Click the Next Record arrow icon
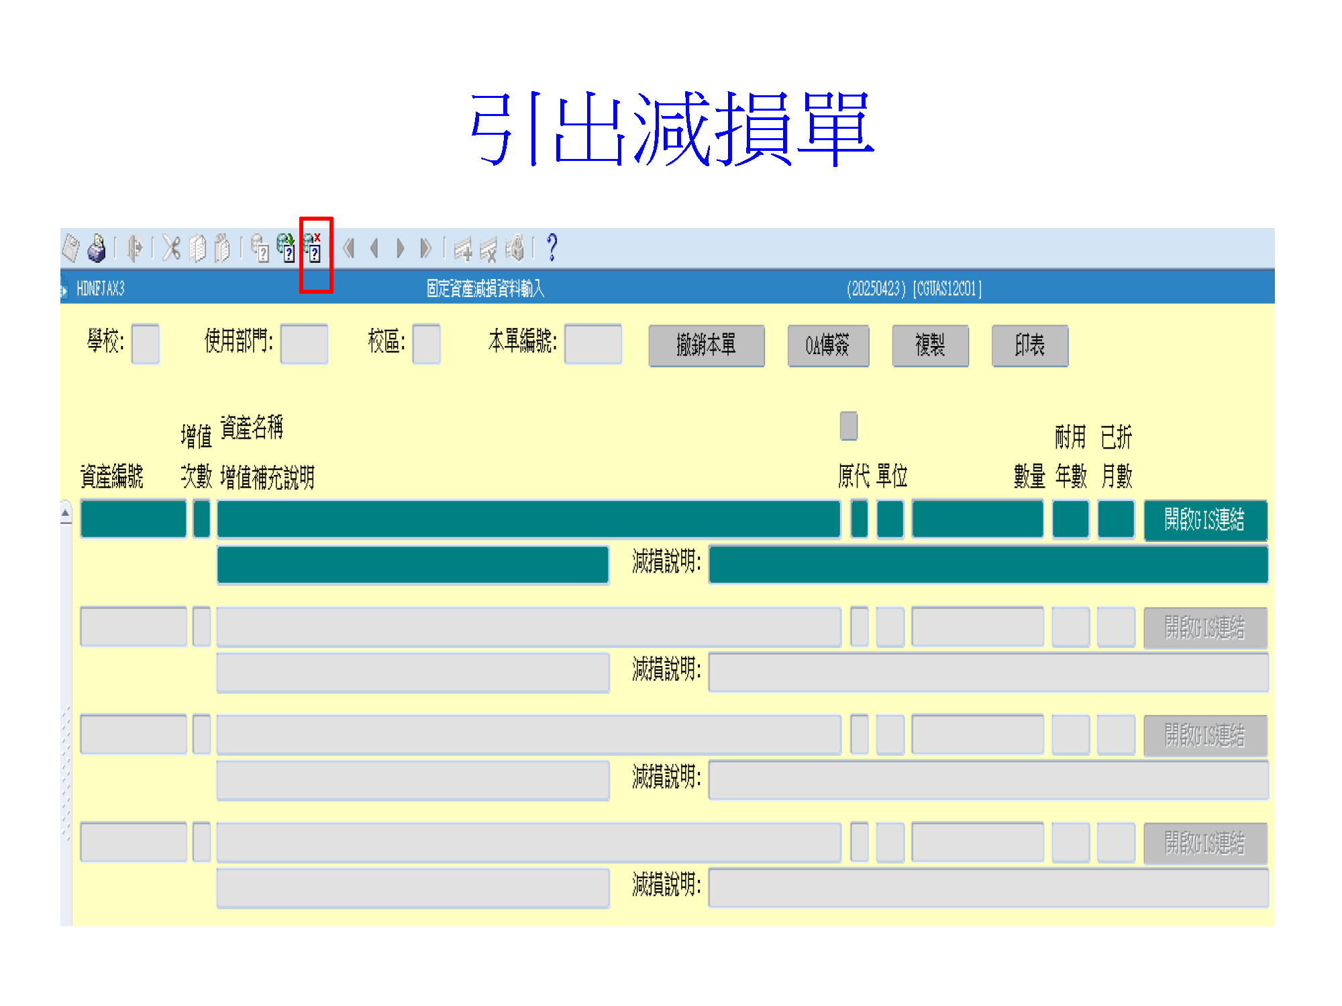Screen dimensions: 1342x1006 pyautogui.click(x=401, y=249)
